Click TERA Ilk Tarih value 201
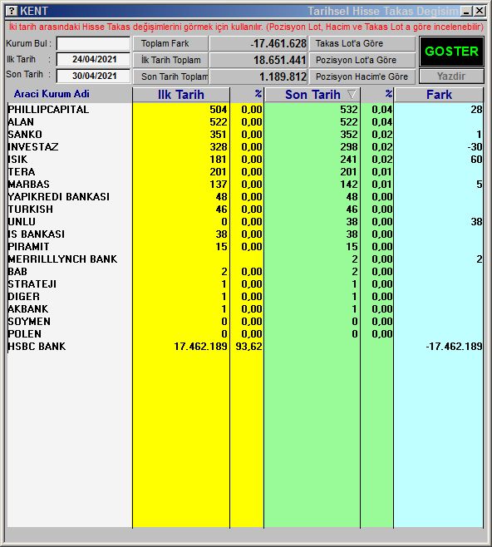Image resolution: width=492 pixels, height=547 pixels. 219,172
